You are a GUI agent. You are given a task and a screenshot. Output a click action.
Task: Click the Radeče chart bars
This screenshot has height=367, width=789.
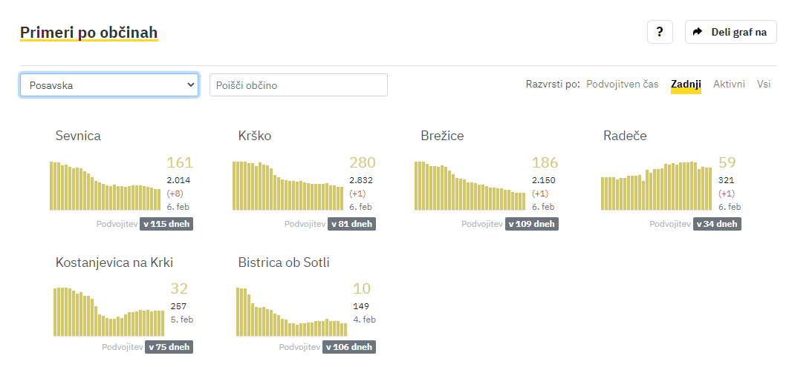click(x=657, y=186)
